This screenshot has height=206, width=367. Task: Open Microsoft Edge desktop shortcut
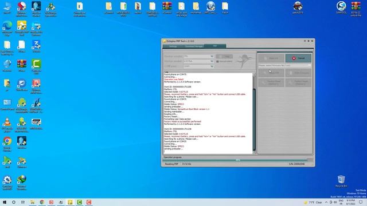click(x=7, y=28)
